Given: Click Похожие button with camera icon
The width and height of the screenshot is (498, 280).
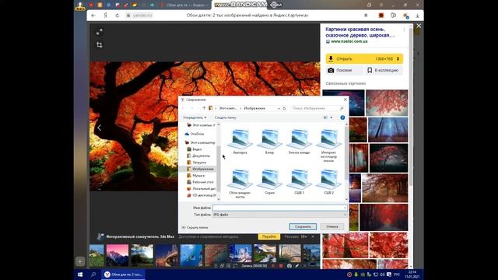Looking at the screenshot, I should point(344,70).
